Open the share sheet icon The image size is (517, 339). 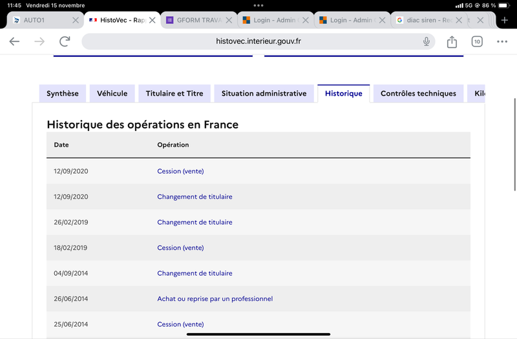pyautogui.click(x=452, y=41)
